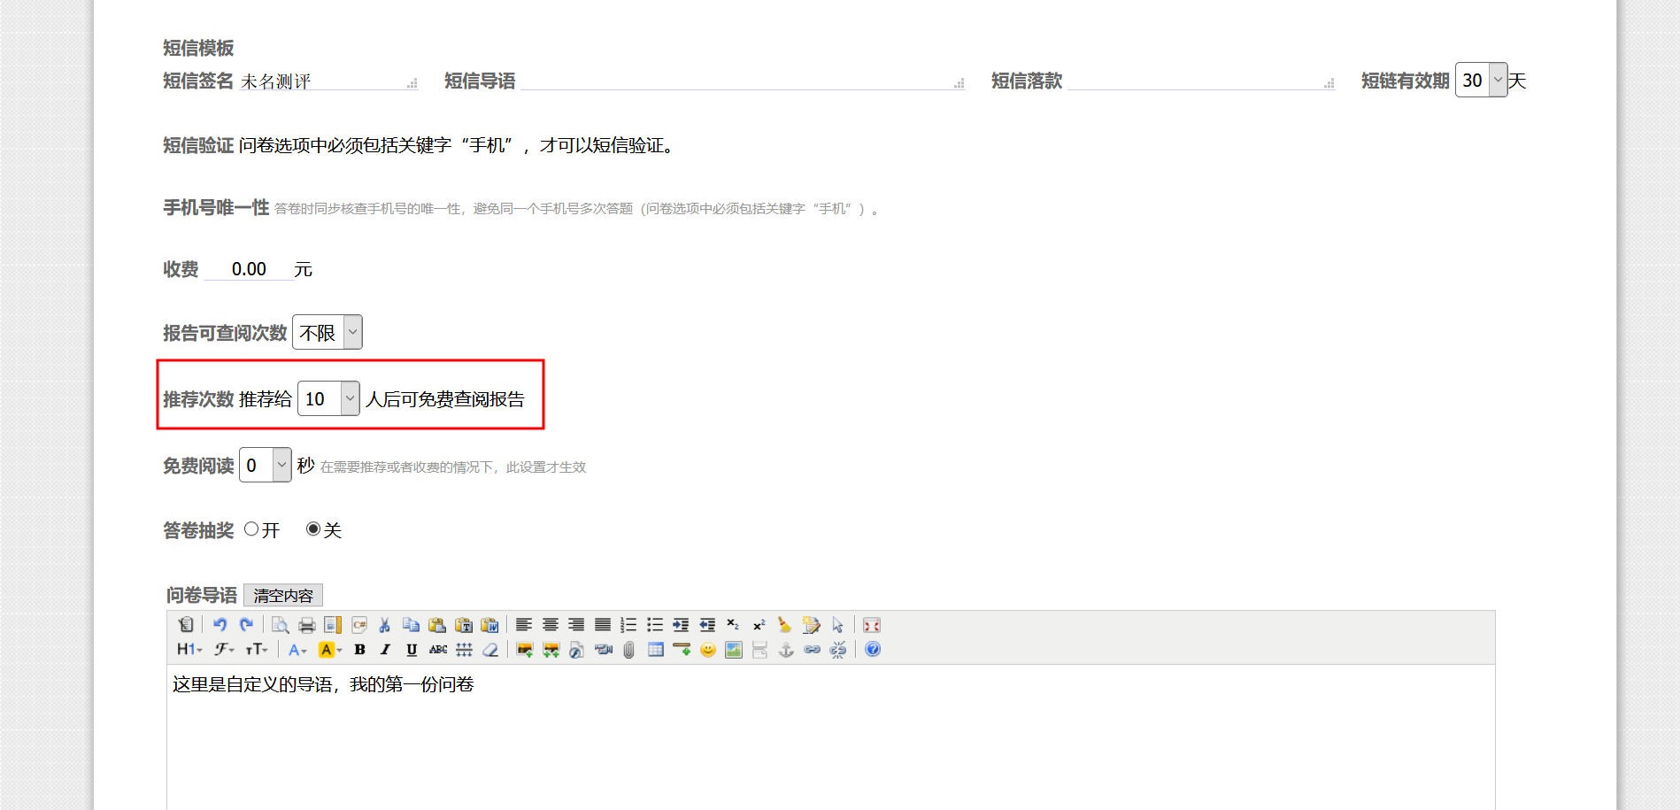Screen dimensions: 1680x810
Task: Undo the last edit in editor
Action: [220, 625]
